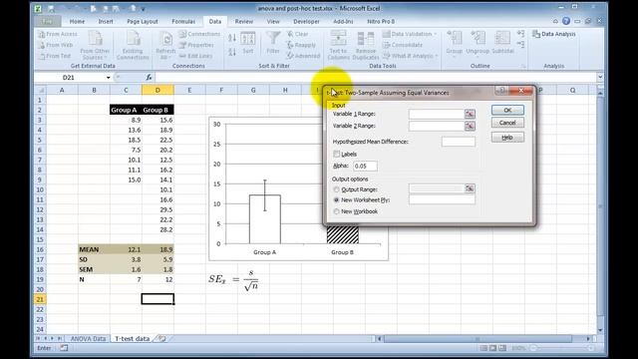
Task: Click Variable 1 Range collapse-dialog icon
Action: pyautogui.click(x=470, y=114)
